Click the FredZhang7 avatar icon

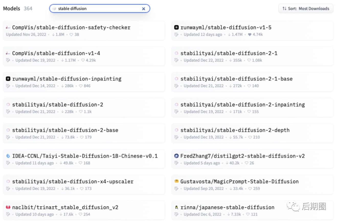click(x=176, y=156)
